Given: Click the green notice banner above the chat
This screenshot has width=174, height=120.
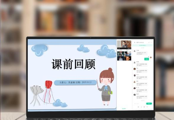Looking at the screenshot, I should coord(143,45).
